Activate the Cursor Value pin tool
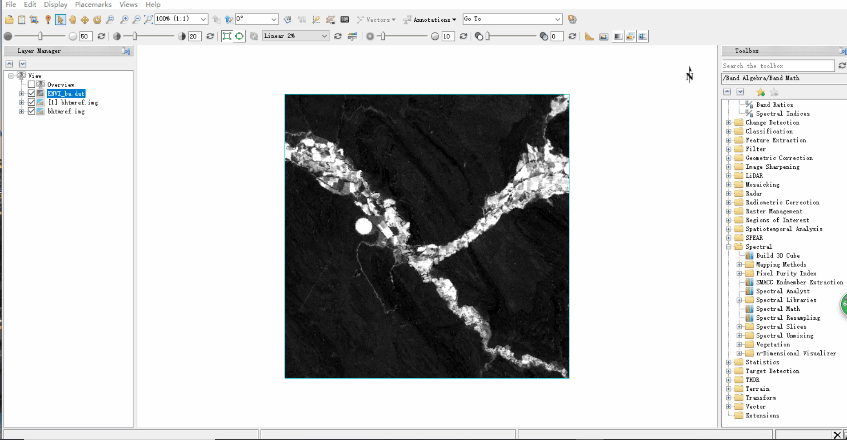847x440 pixels. 48,20
